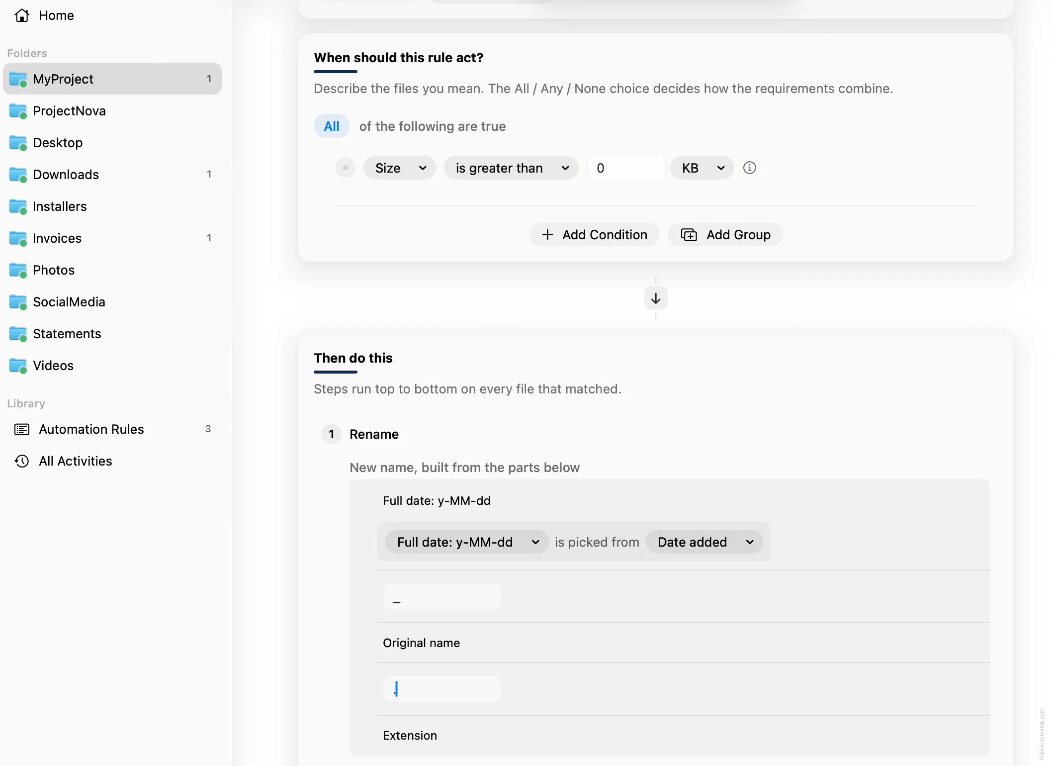
Task: Click the Automation Rules count 3
Action: pyautogui.click(x=208, y=429)
